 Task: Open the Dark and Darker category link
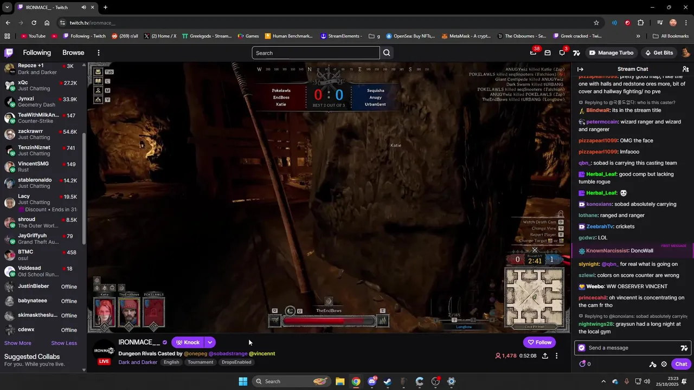point(138,362)
